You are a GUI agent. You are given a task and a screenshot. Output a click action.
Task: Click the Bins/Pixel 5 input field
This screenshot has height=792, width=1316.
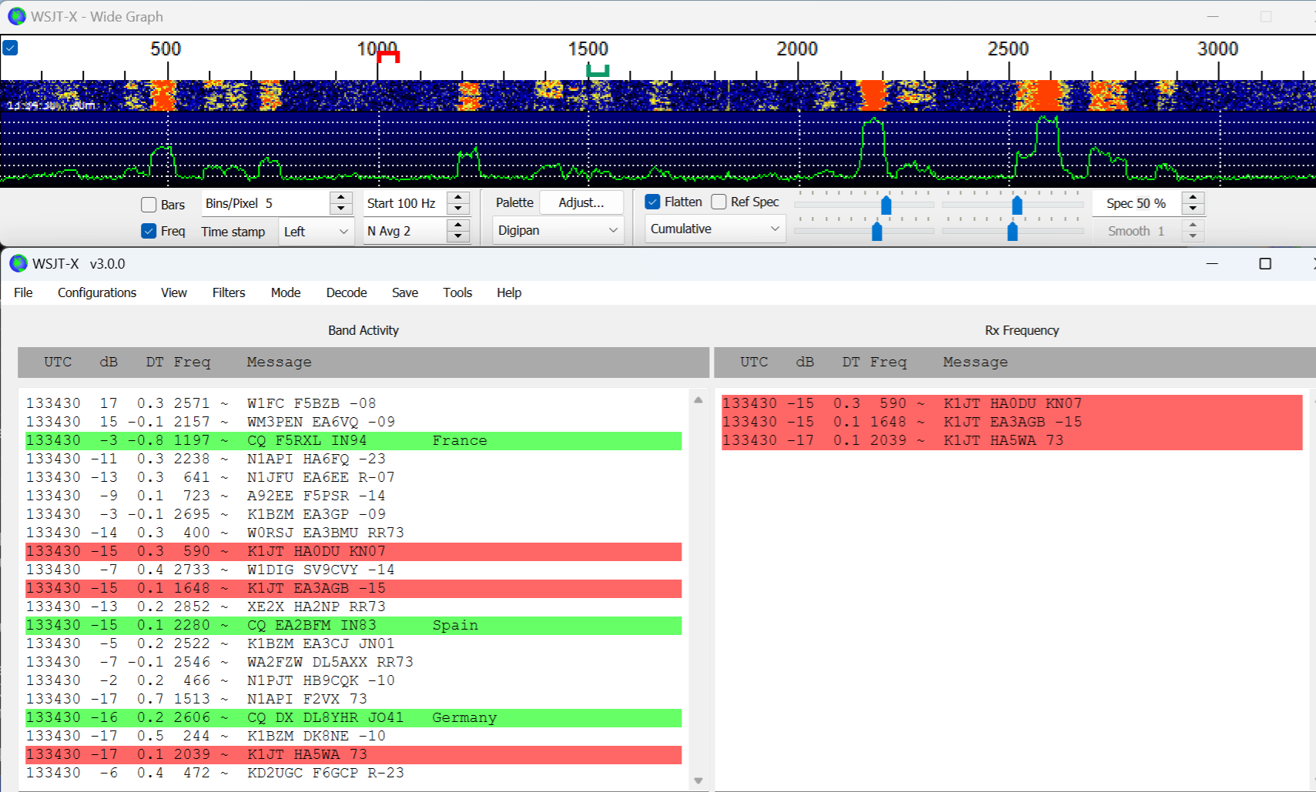pos(266,203)
